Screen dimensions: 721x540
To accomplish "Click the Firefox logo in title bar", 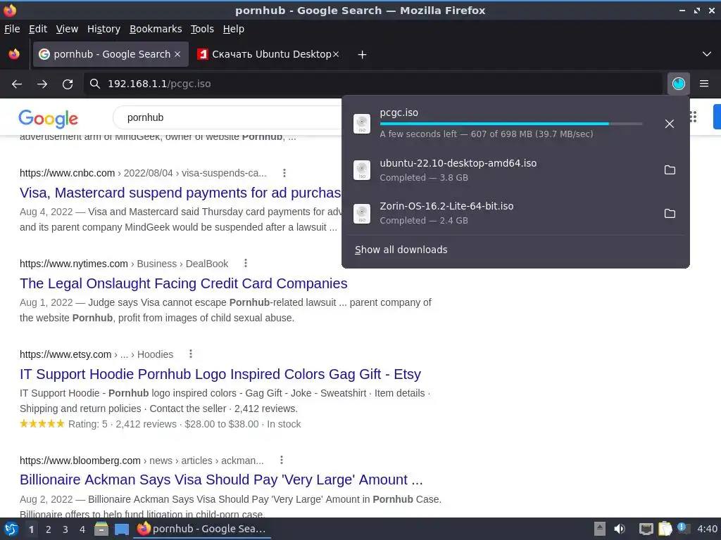I will [x=9, y=10].
